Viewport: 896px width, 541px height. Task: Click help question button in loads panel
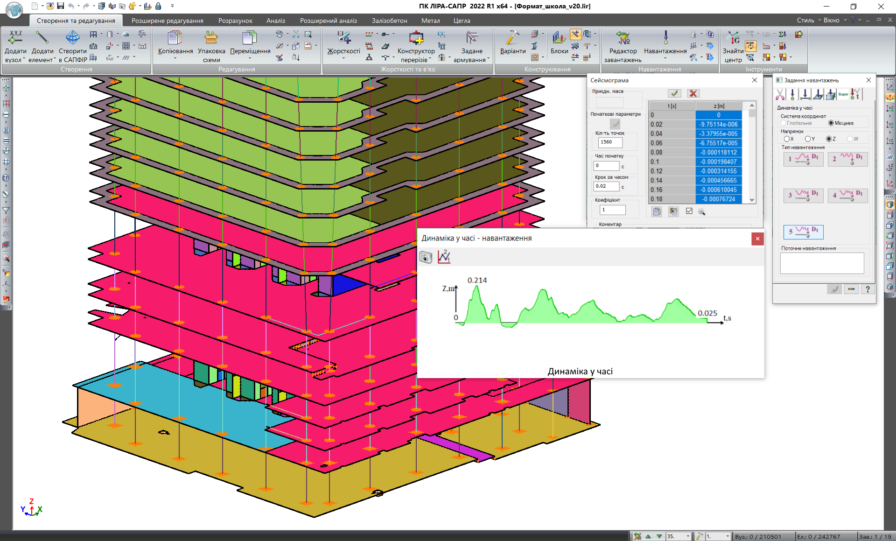pyautogui.click(x=868, y=289)
